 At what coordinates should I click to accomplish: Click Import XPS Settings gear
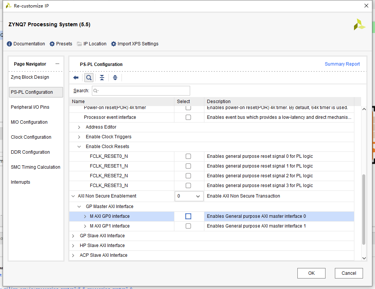tap(114, 44)
